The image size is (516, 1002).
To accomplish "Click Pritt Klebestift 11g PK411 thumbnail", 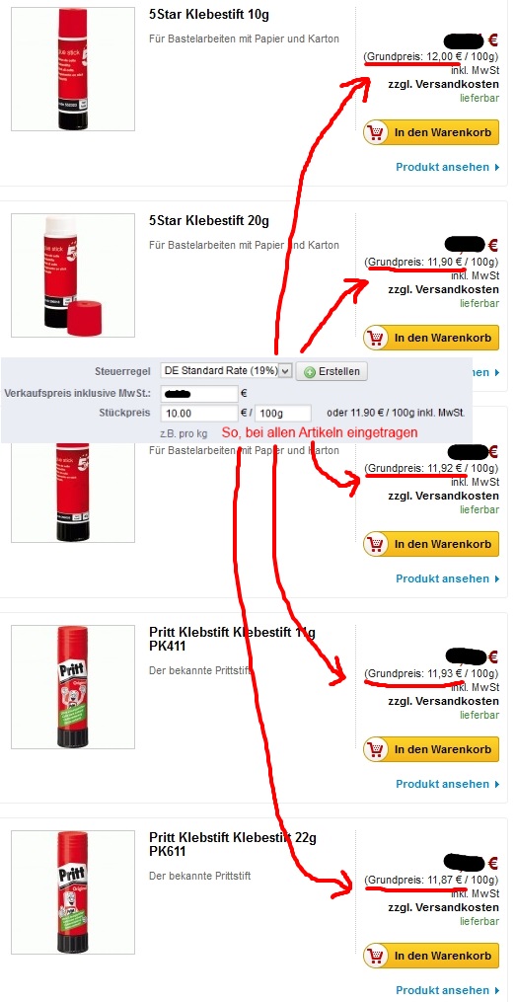I will [73, 687].
